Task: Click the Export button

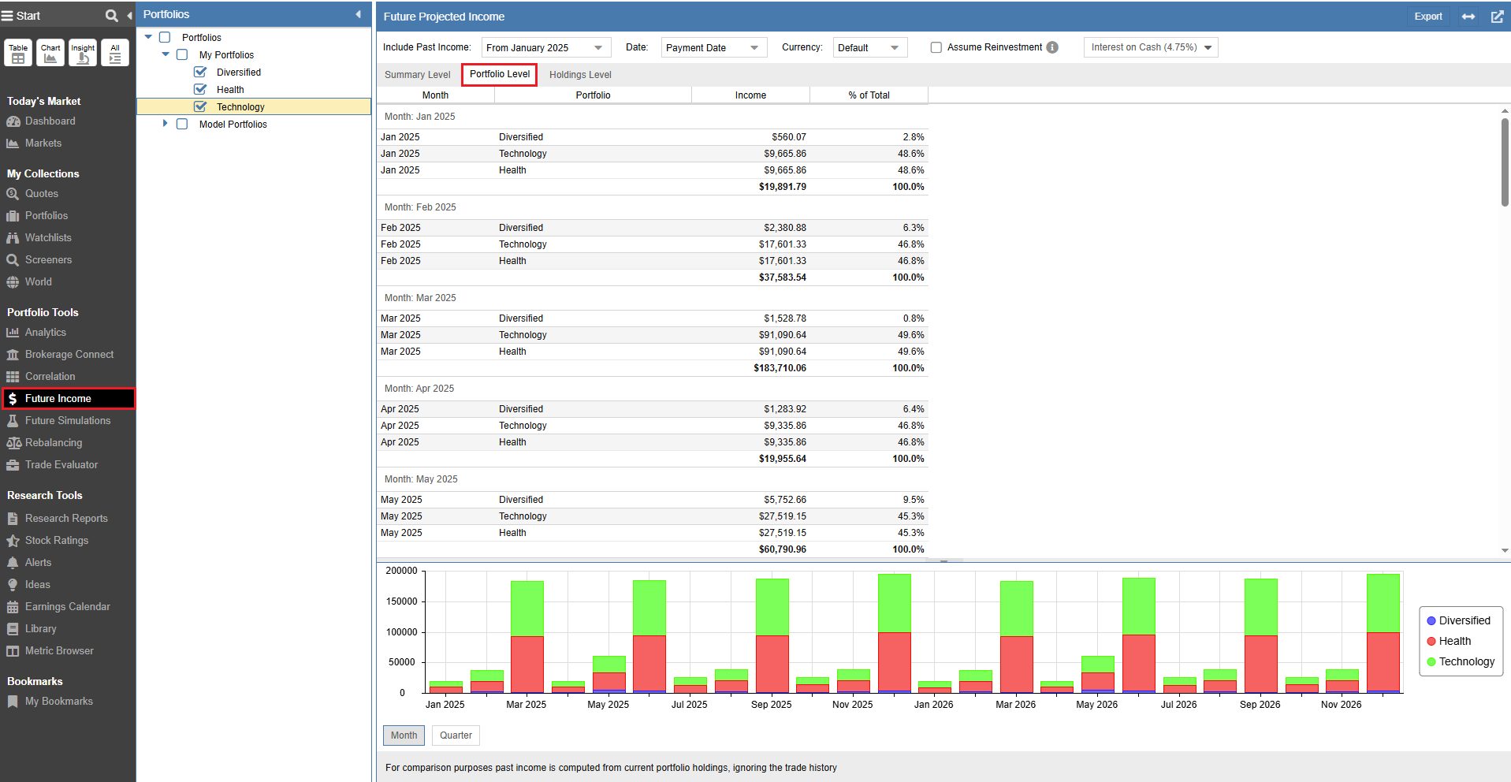Action: tap(1427, 17)
